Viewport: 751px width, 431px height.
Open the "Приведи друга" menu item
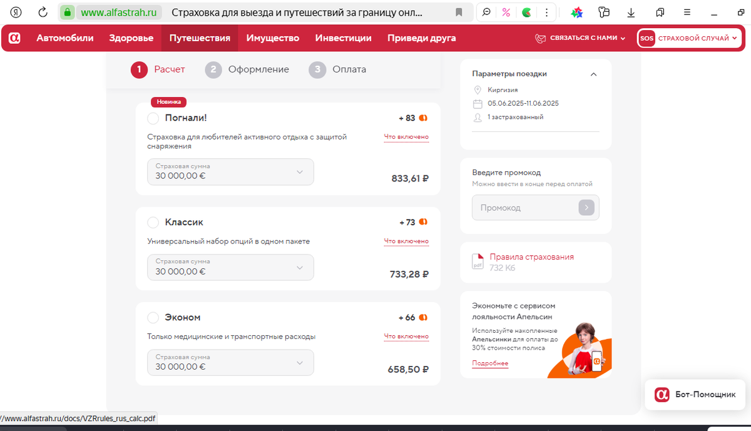tap(422, 38)
